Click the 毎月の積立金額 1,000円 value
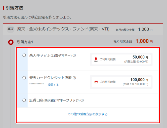 (145, 29)
